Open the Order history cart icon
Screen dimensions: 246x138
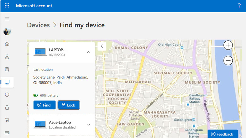tap(7, 120)
